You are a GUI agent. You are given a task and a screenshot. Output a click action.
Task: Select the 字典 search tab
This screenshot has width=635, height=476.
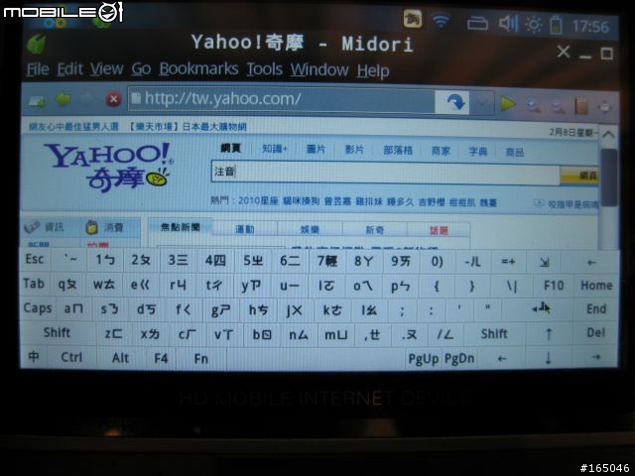[478, 152]
